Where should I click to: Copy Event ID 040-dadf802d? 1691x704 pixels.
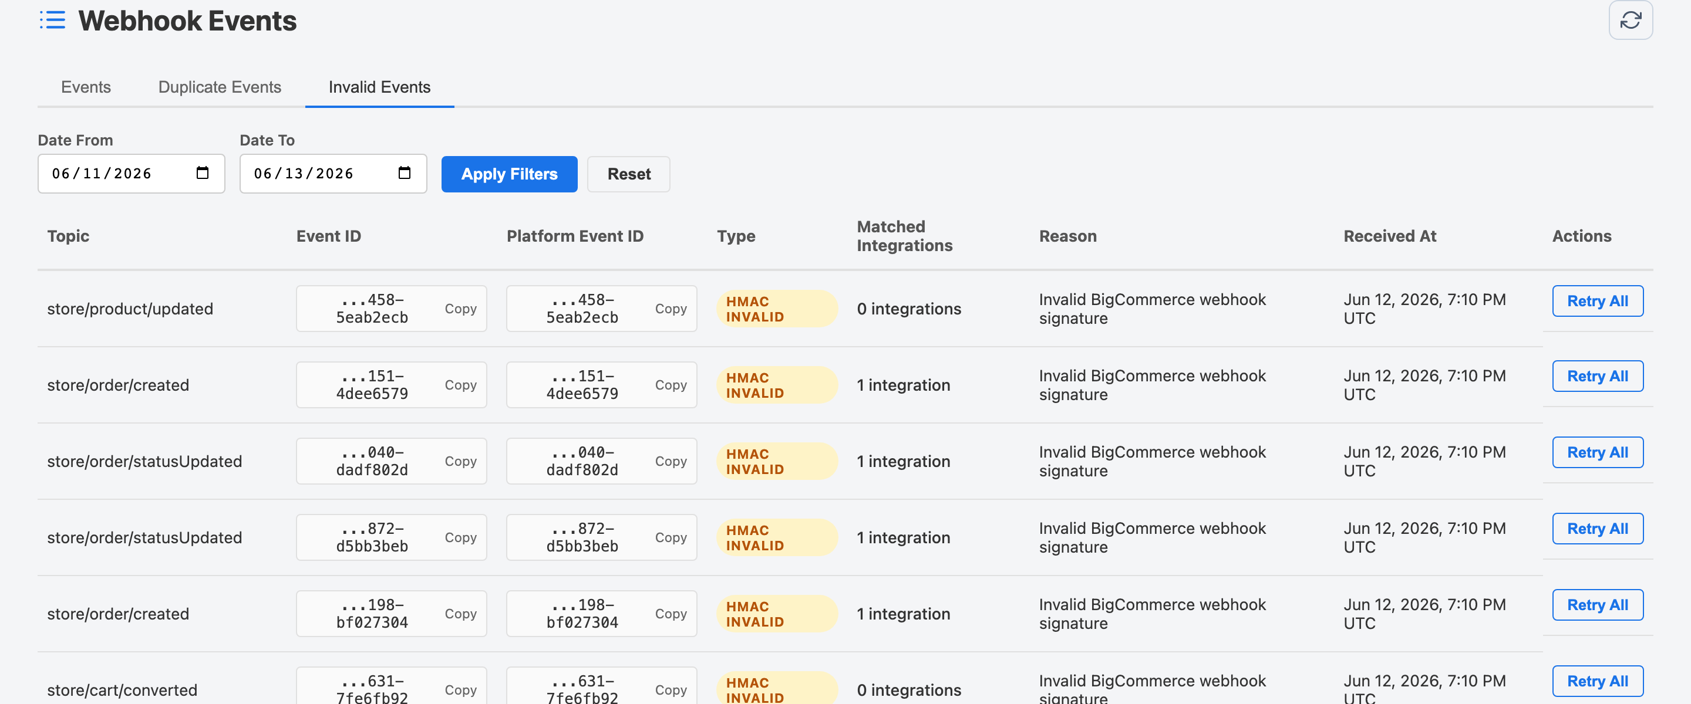tap(460, 461)
